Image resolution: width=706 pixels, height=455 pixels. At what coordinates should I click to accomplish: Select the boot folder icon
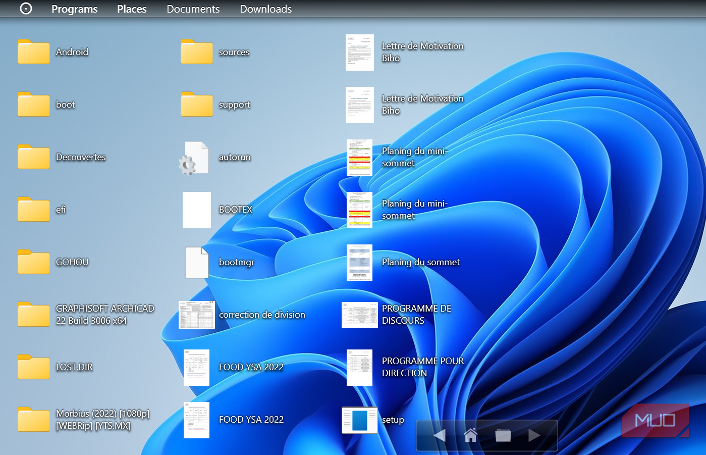[x=34, y=105]
